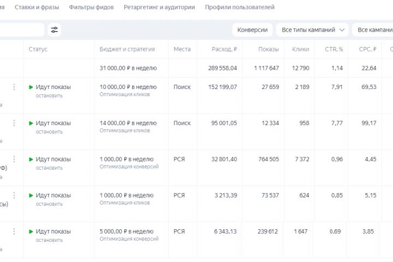Open 'Ретаргетинг и аудитории' tab
Viewport: 393px width, 262px height.
[x=159, y=8]
